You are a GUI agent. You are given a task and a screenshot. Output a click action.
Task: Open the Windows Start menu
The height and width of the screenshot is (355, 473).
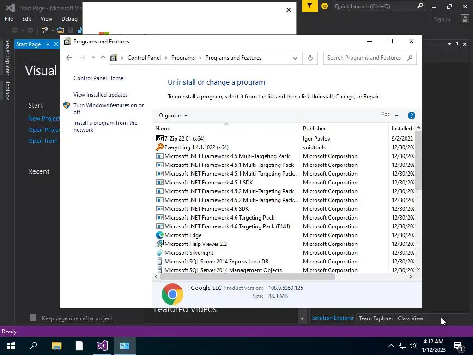click(x=11, y=346)
